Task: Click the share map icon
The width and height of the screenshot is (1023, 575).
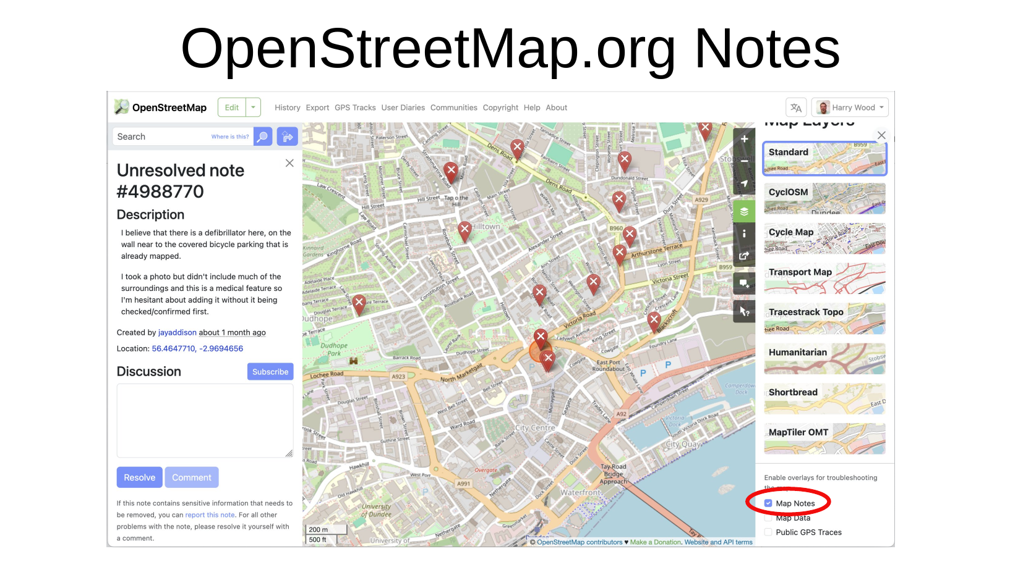Action: pyautogui.click(x=744, y=256)
